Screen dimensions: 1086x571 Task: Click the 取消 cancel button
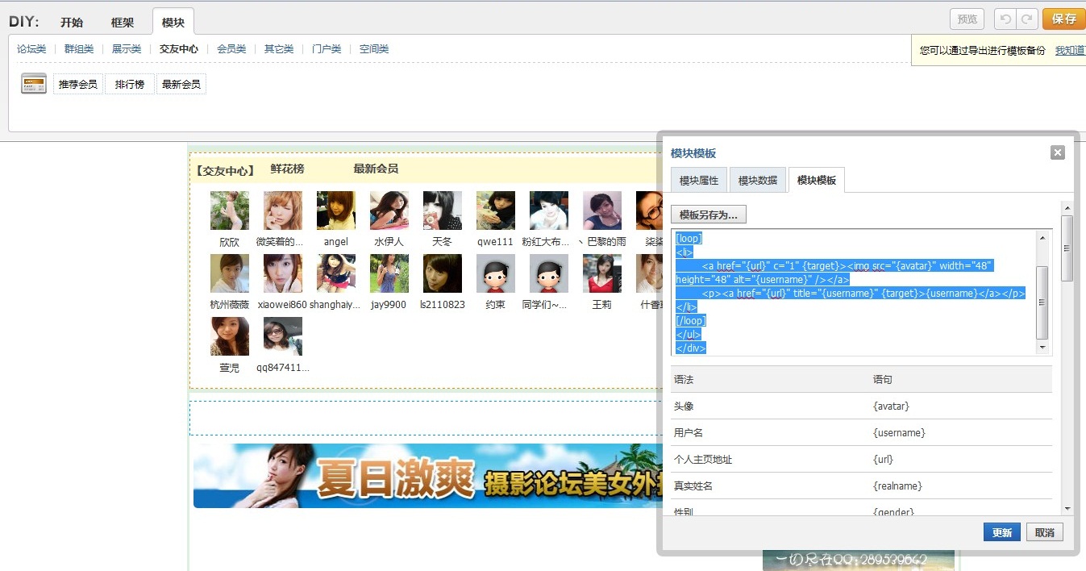1045,532
